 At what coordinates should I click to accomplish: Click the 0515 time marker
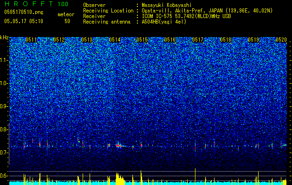pos(142,40)
